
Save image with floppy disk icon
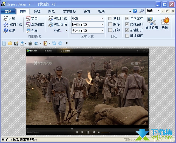click(16, 43)
